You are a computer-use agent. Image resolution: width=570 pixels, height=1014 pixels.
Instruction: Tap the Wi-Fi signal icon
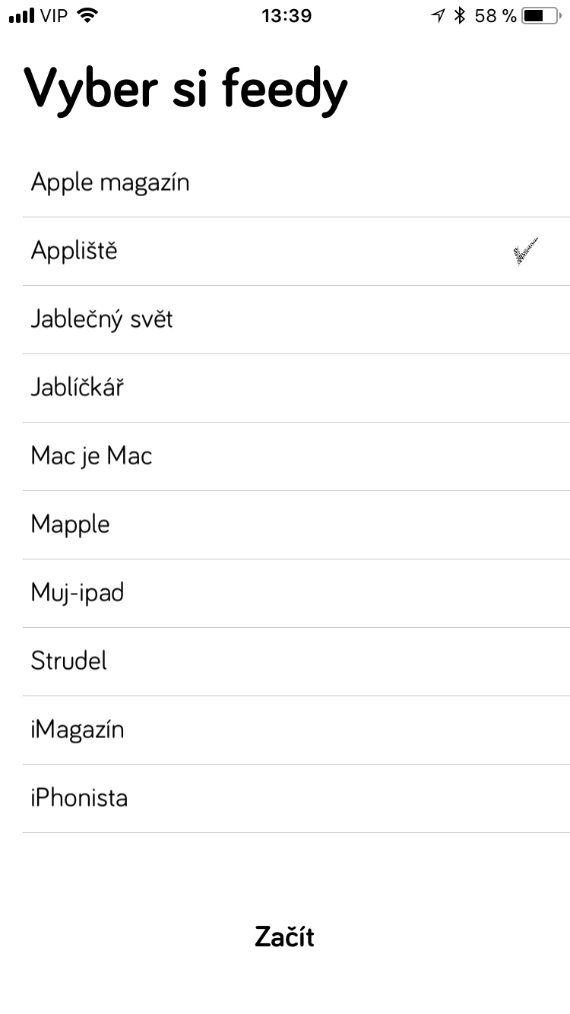(x=89, y=15)
